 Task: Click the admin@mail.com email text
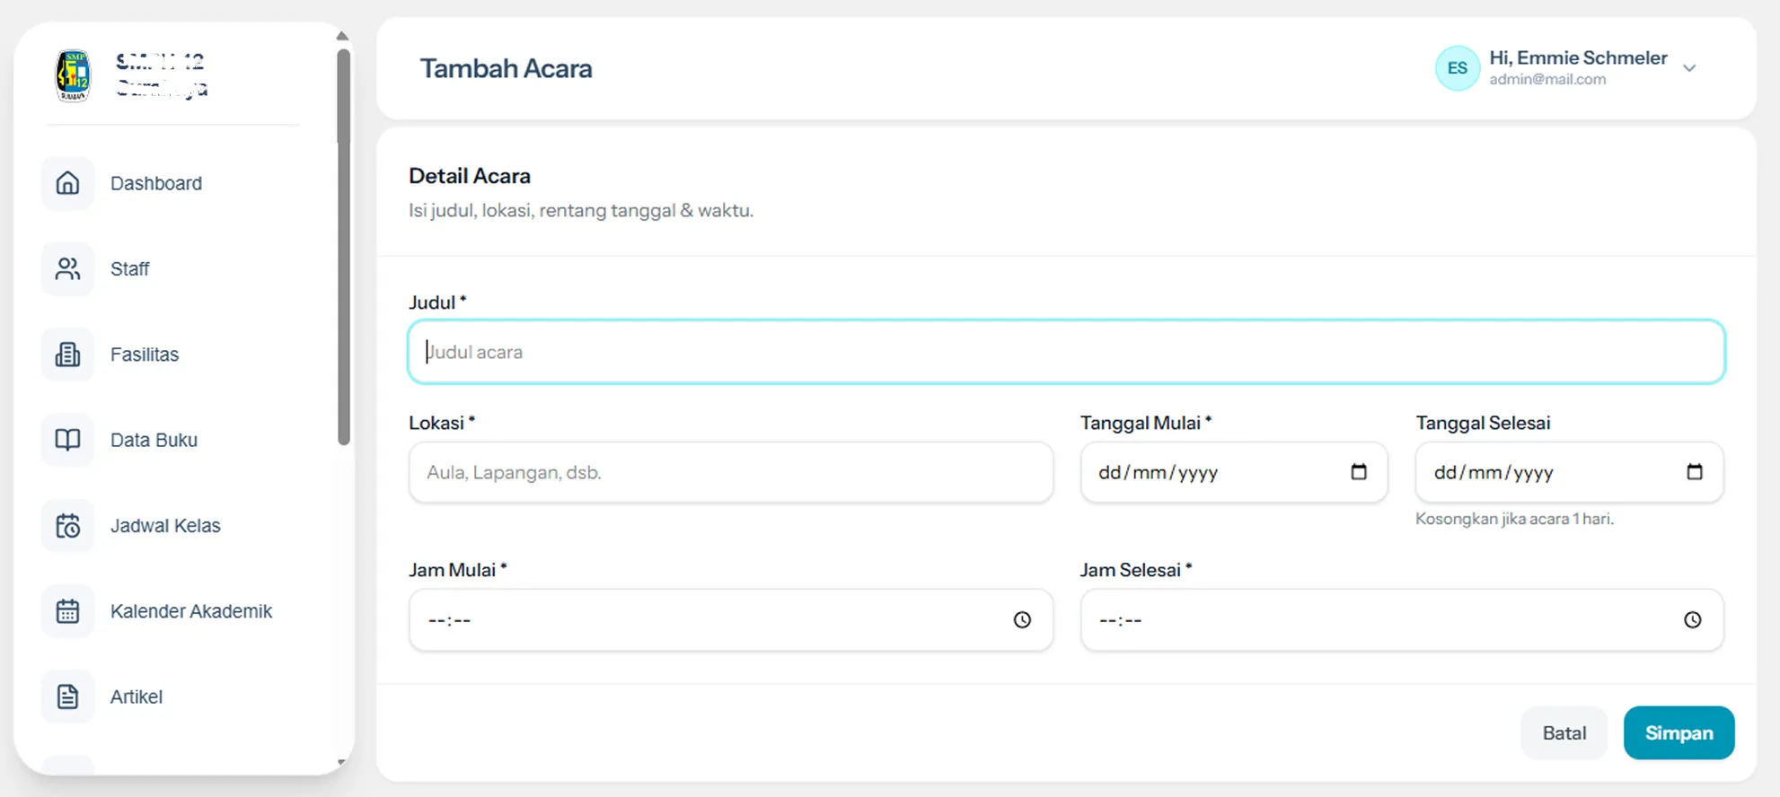coord(1547,79)
